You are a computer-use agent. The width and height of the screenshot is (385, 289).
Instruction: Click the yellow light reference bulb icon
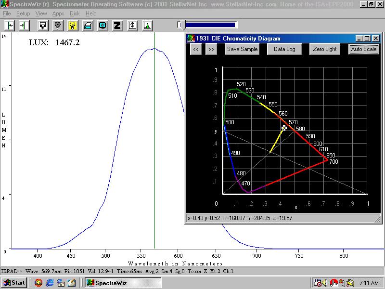coord(72,25)
